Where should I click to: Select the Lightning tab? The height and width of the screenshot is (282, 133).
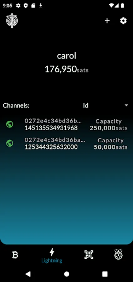52,255
